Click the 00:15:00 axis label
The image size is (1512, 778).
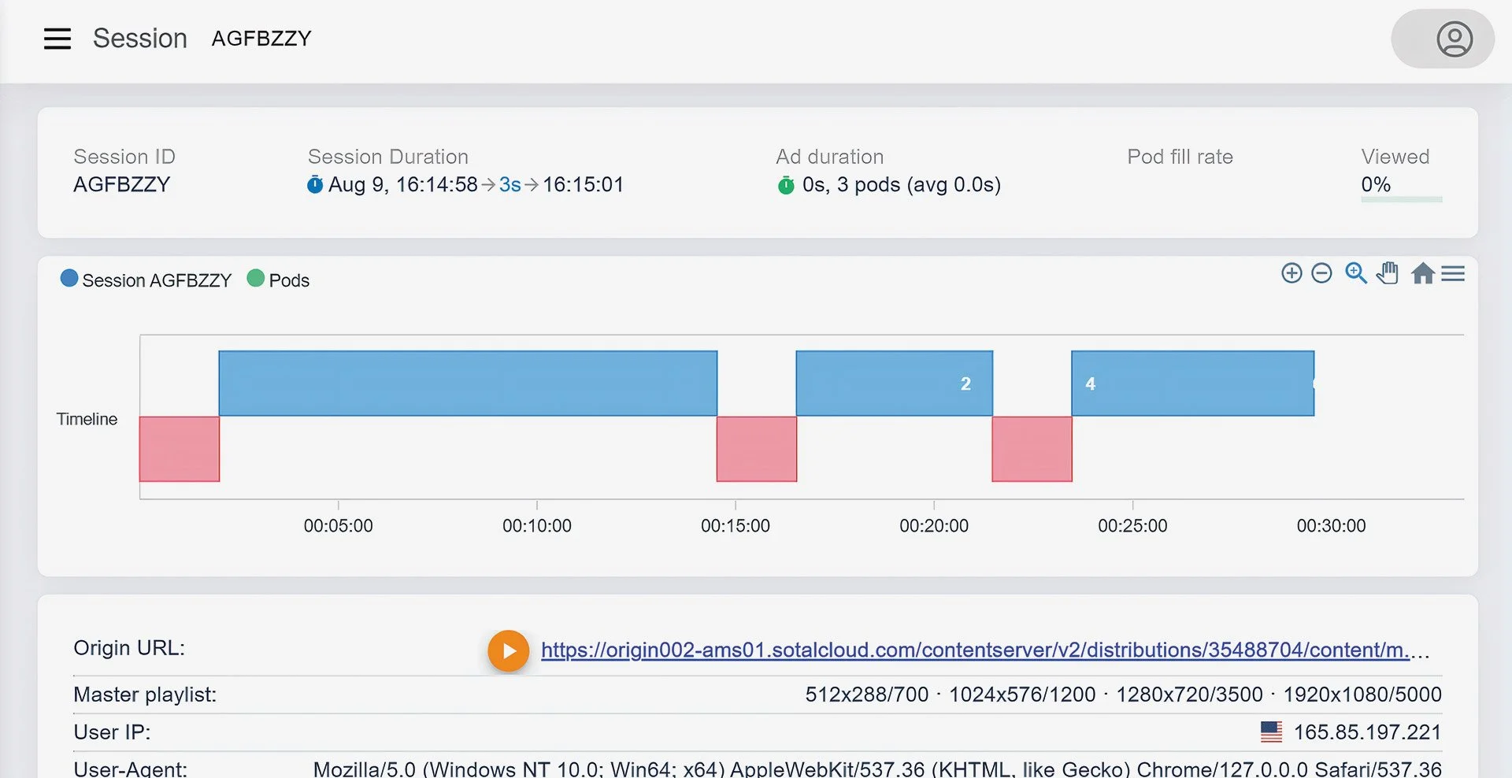[736, 525]
